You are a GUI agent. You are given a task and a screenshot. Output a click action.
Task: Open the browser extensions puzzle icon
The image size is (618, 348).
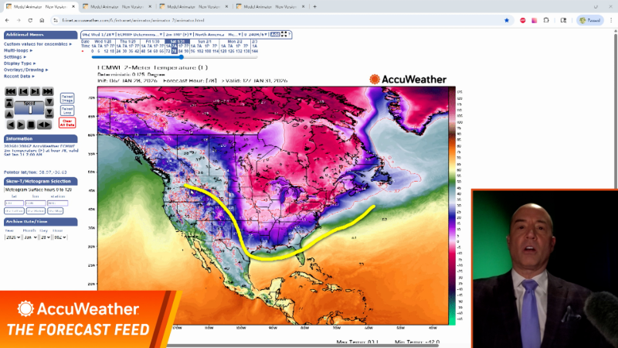tap(546, 20)
